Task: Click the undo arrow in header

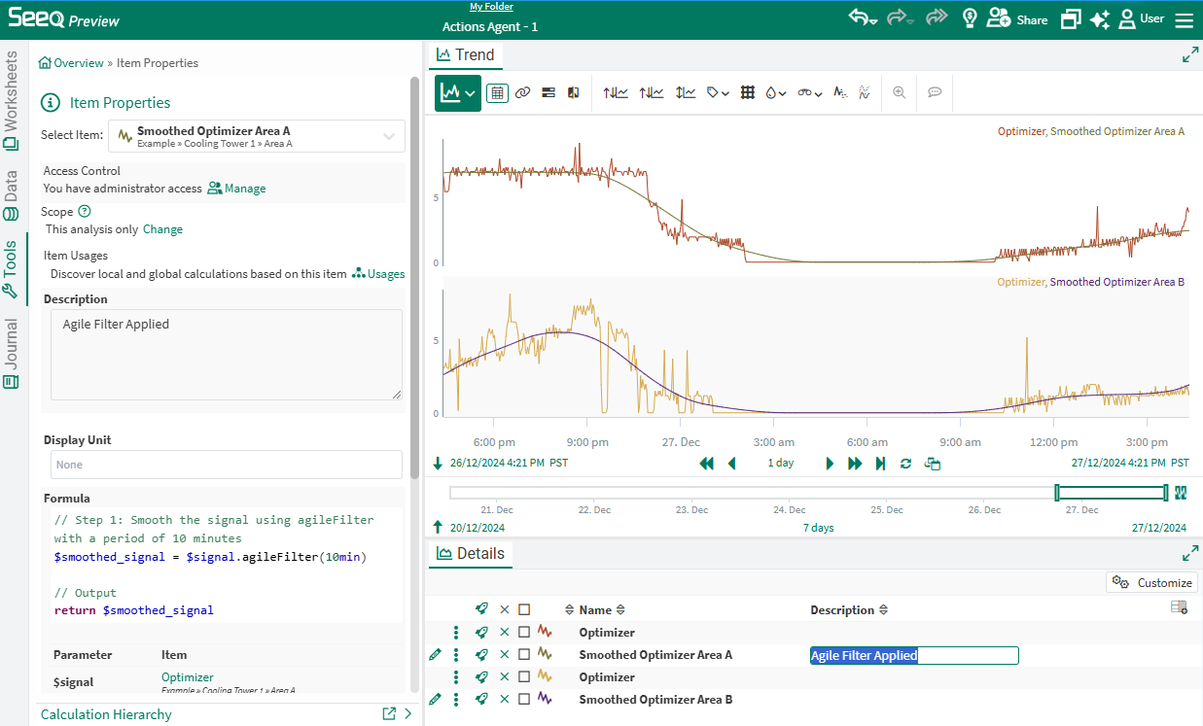Action: coord(858,18)
